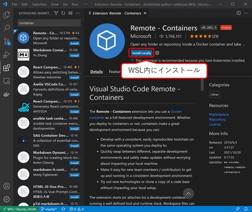Open Extensions view more actions menu

pyautogui.click(x=78, y=13)
